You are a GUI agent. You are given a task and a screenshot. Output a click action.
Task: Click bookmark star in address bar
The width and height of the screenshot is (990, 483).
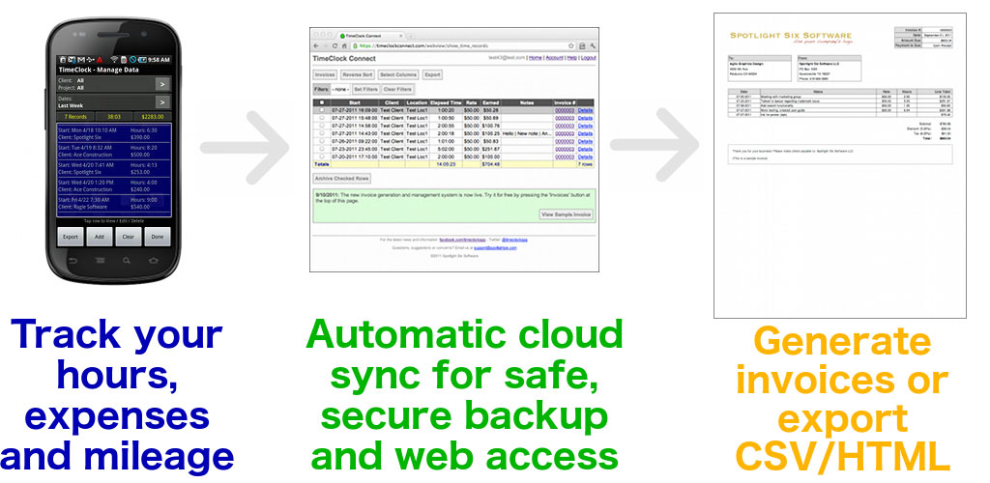pyautogui.click(x=570, y=46)
